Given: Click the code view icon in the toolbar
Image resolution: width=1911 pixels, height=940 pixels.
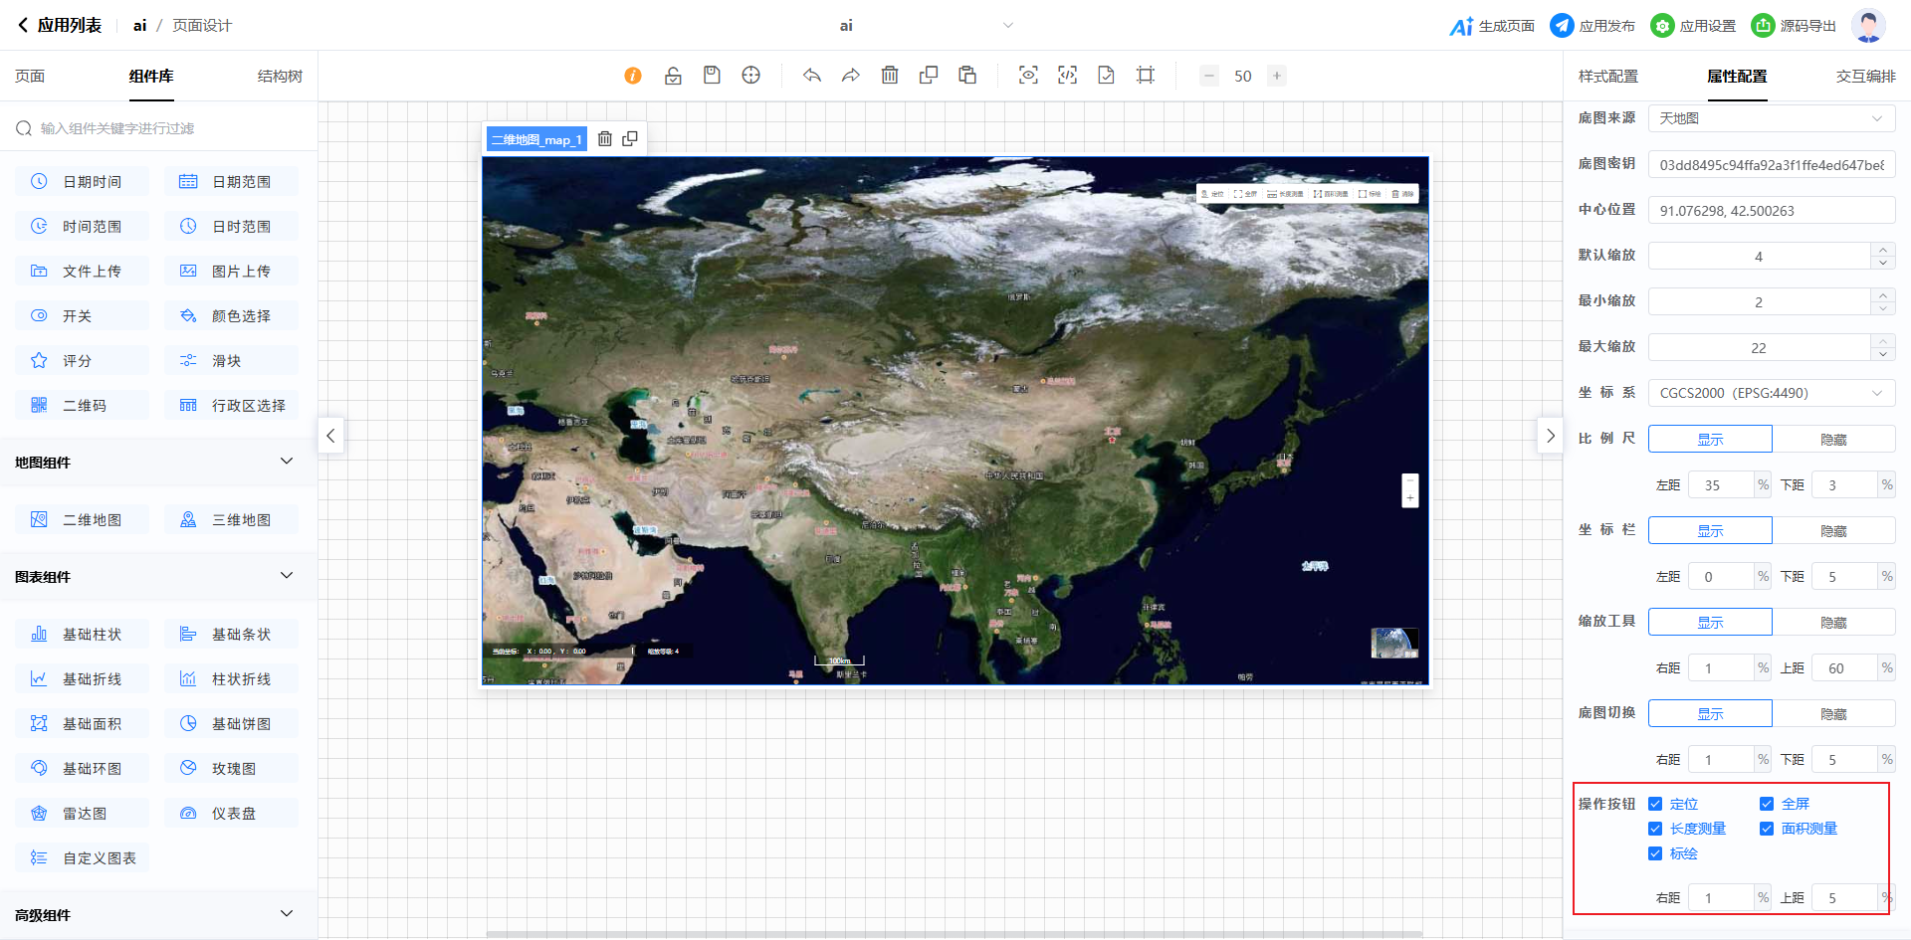Looking at the screenshot, I should [x=1067, y=76].
